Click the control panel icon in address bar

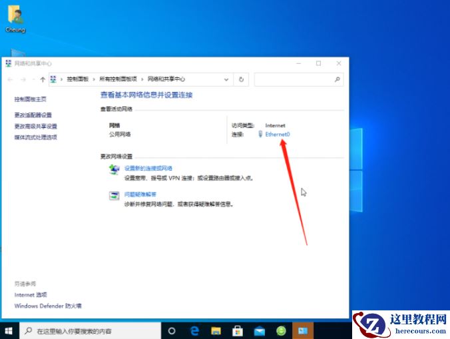tap(53, 79)
